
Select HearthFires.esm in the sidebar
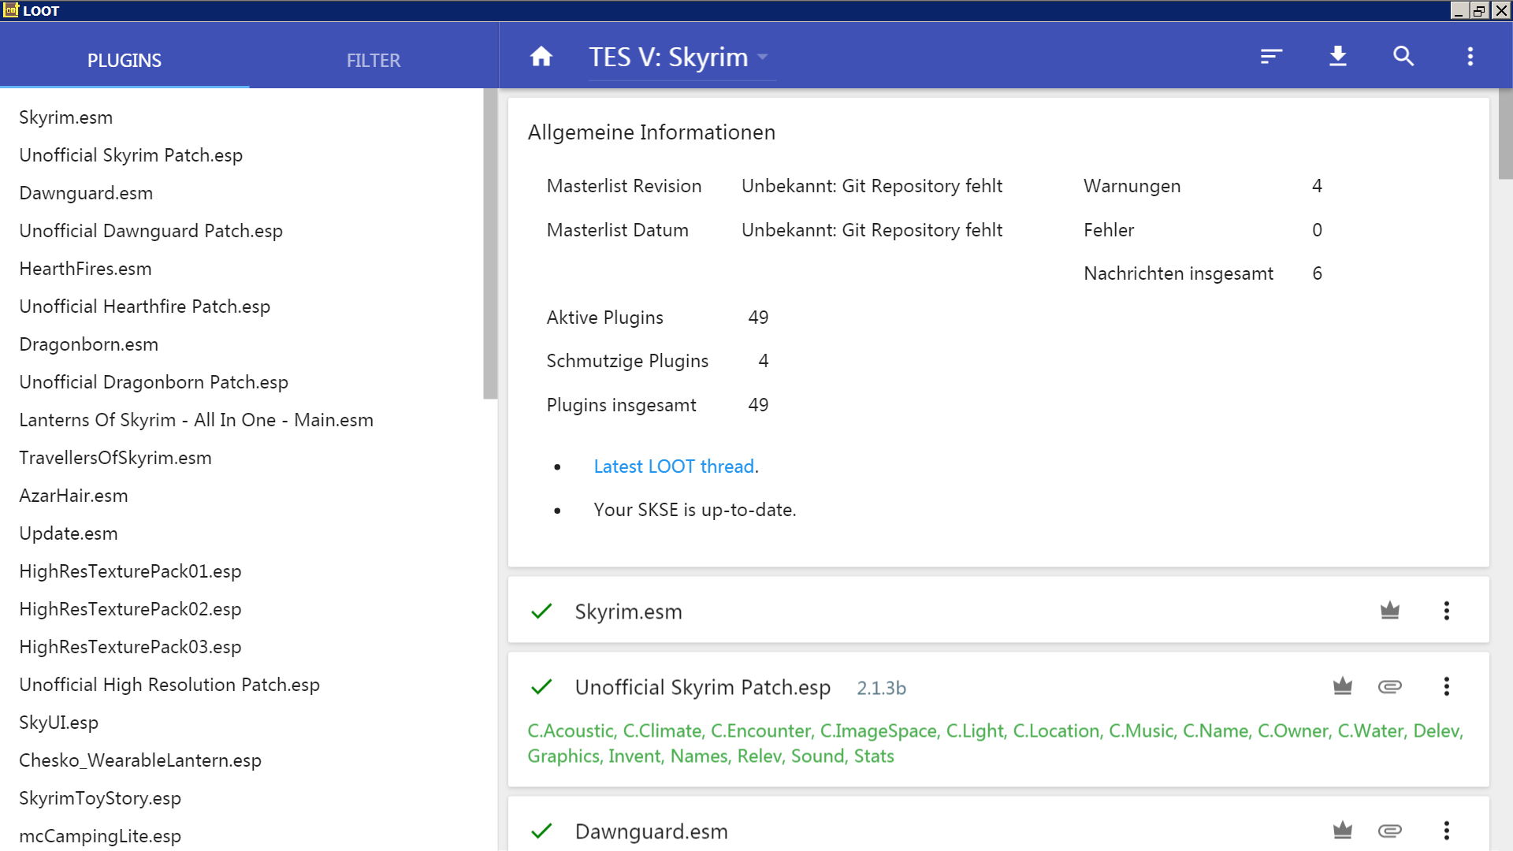point(85,269)
